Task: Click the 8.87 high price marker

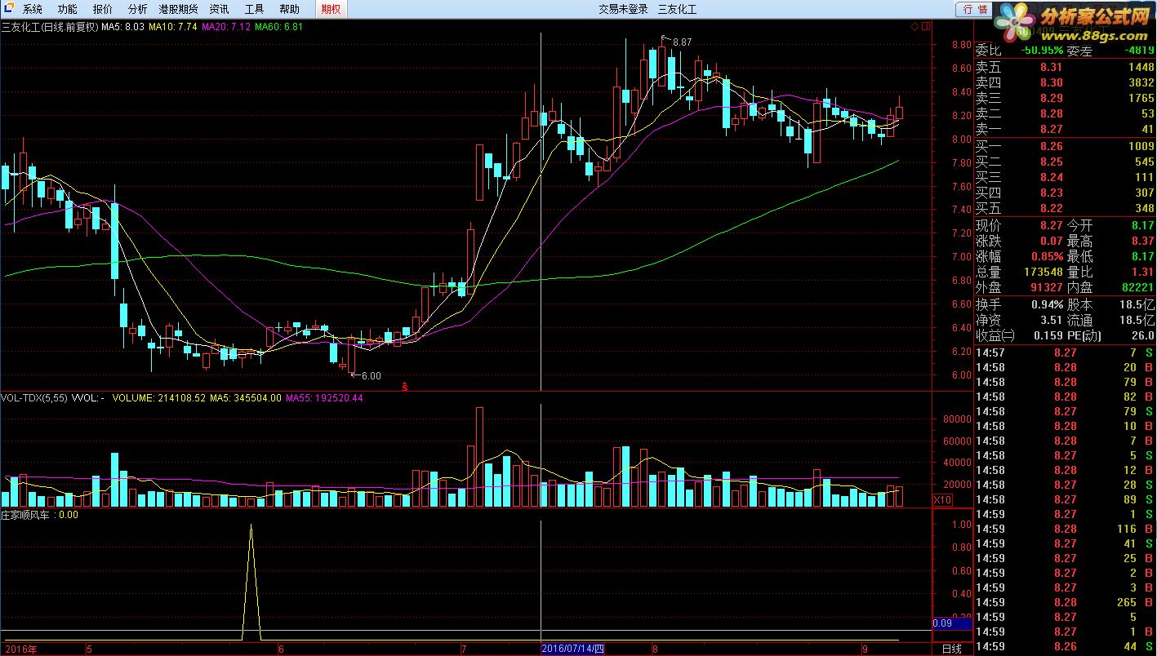Action: coord(682,42)
